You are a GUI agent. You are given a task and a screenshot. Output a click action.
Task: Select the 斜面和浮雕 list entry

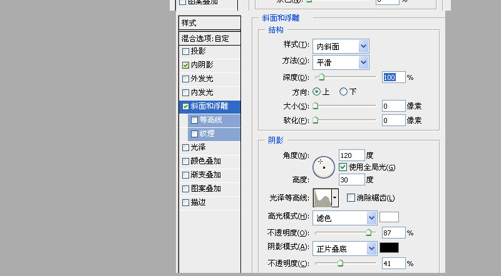pyautogui.click(x=210, y=106)
